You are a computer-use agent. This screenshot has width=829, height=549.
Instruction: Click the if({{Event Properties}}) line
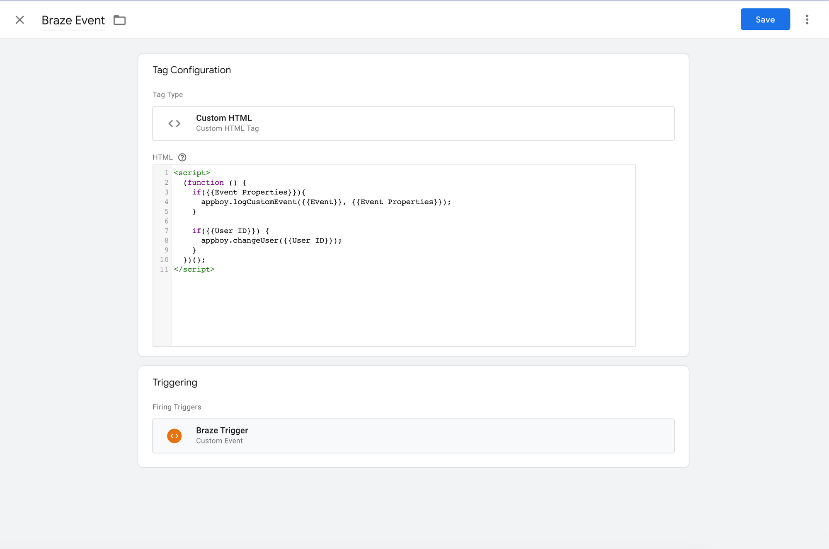click(249, 193)
